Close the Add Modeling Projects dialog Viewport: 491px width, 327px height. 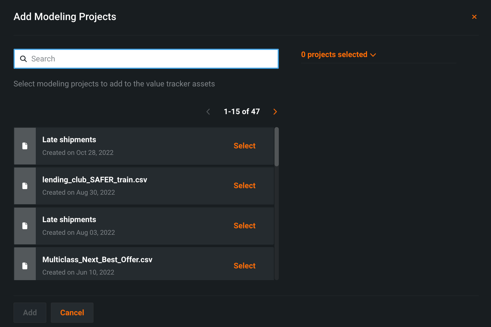tap(474, 17)
